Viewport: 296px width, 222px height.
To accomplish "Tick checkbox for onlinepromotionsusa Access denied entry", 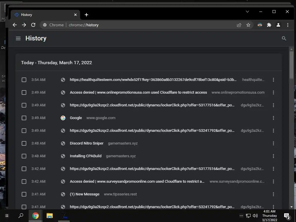I will click(x=24, y=92).
